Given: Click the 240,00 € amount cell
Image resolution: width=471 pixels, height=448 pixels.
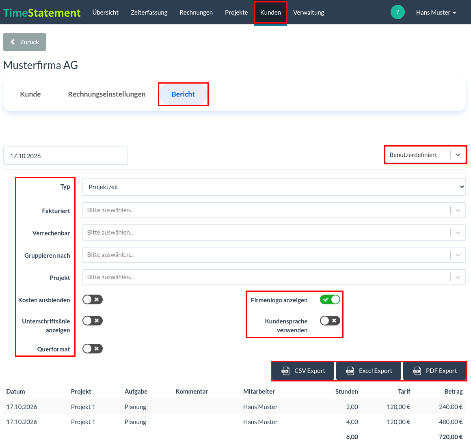Looking at the screenshot, I should (x=451, y=407).
